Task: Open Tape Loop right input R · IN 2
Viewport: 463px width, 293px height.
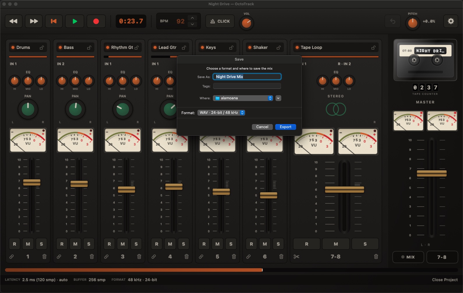Action: click(x=344, y=64)
